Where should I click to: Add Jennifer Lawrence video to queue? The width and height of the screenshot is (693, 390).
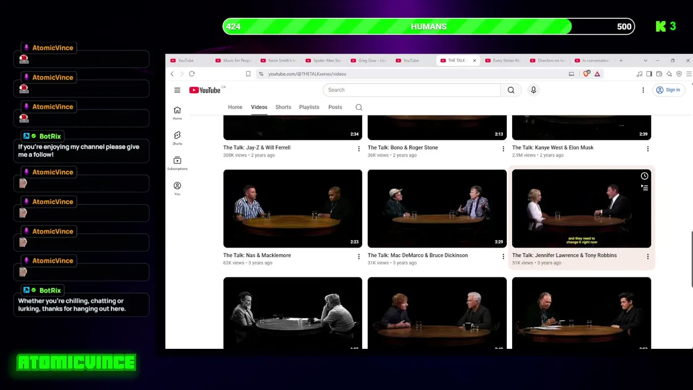coord(644,187)
